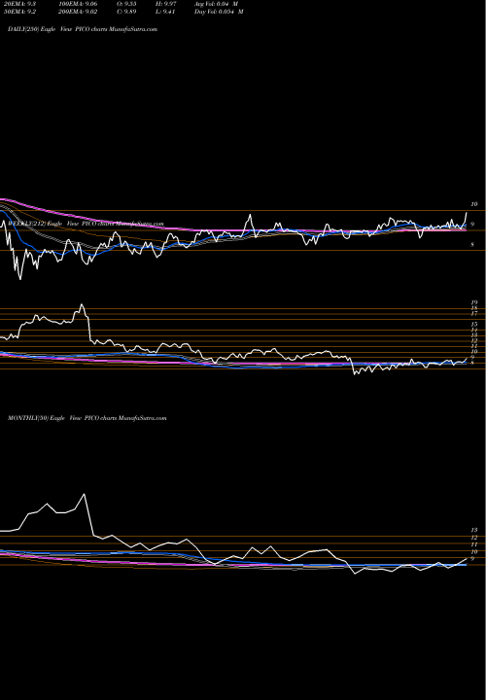Screen dimensions: 486x700
Task: Click the Day Vol 0.054 M label
Action: tap(219, 12)
